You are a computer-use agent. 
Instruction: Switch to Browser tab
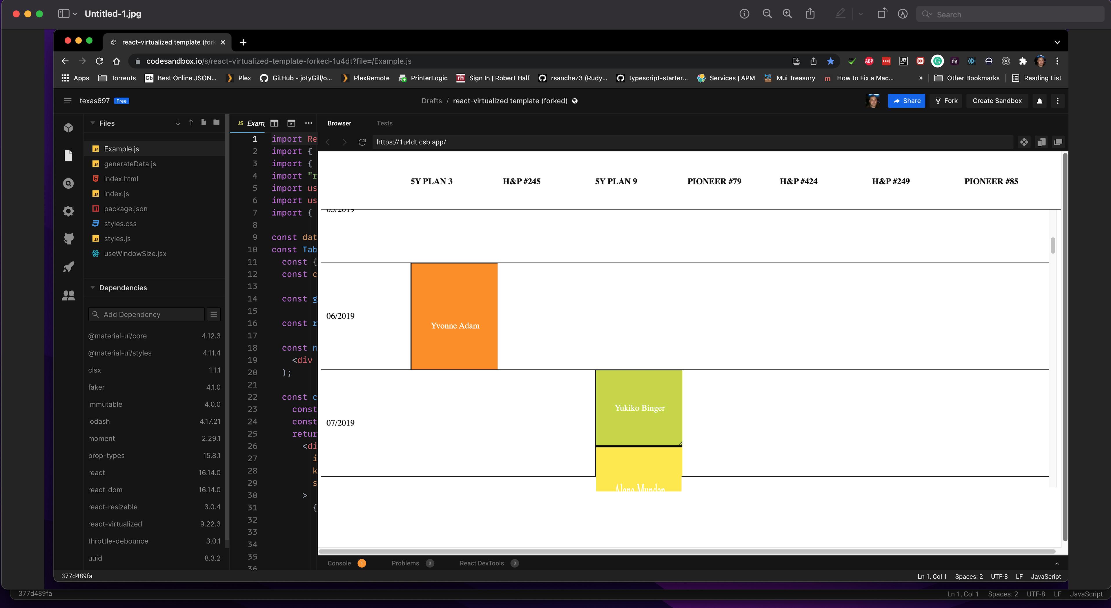click(x=339, y=123)
